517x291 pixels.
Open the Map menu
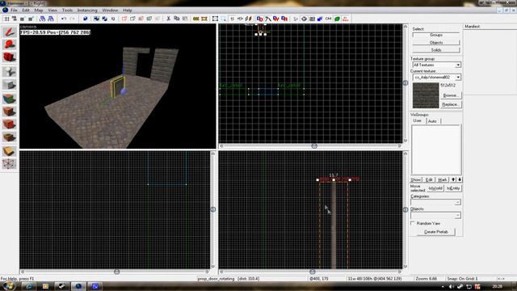[x=39, y=11]
